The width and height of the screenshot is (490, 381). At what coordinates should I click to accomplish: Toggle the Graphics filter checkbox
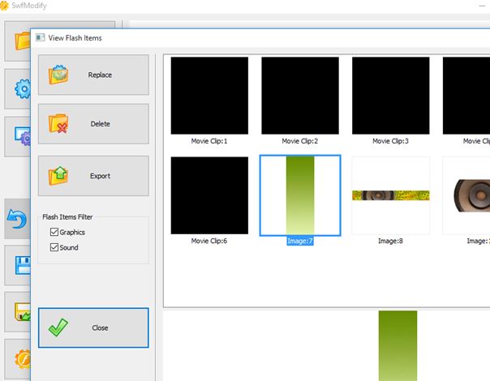click(54, 232)
